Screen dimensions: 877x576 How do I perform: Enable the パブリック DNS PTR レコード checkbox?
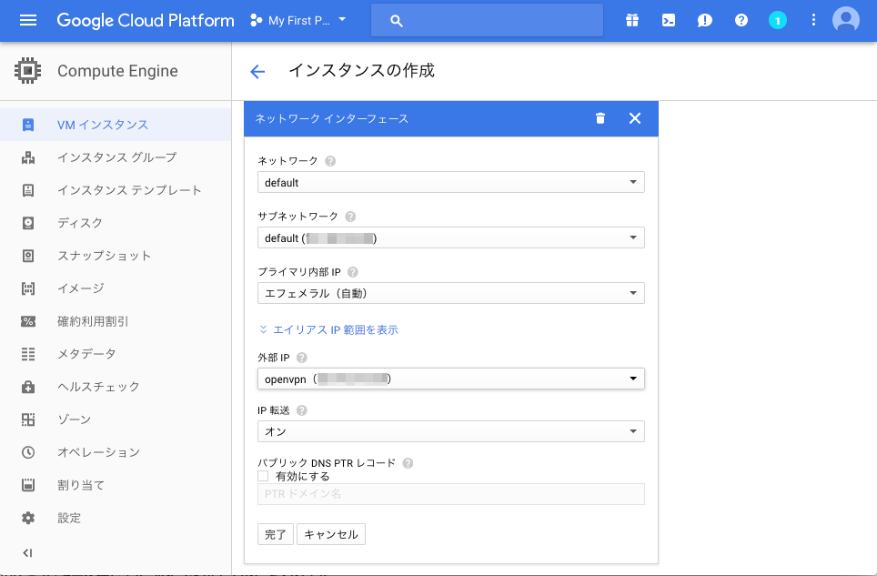pos(264,475)
